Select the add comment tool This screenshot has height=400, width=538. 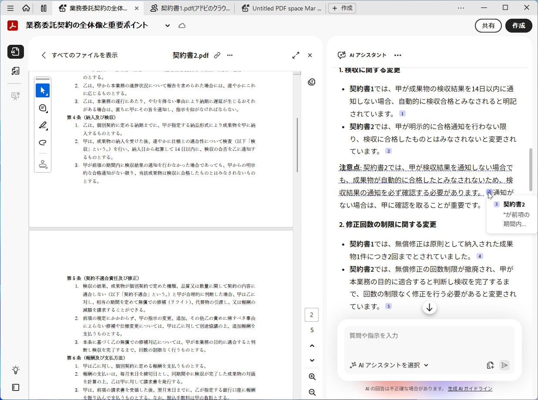click(43, 108)
